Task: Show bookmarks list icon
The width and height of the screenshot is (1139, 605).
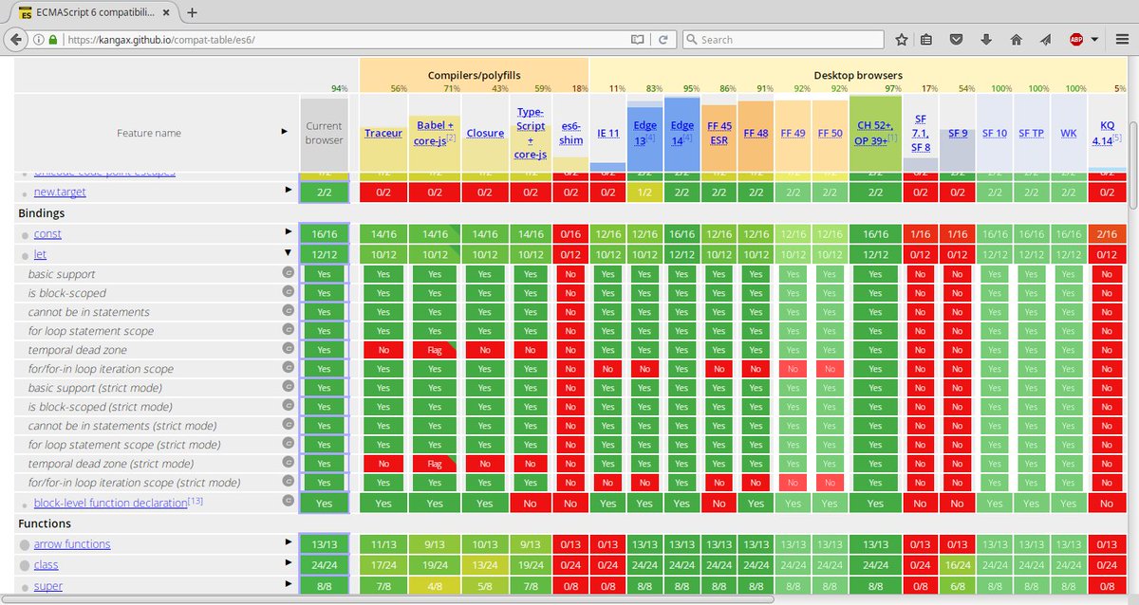Action: [926, 40]
